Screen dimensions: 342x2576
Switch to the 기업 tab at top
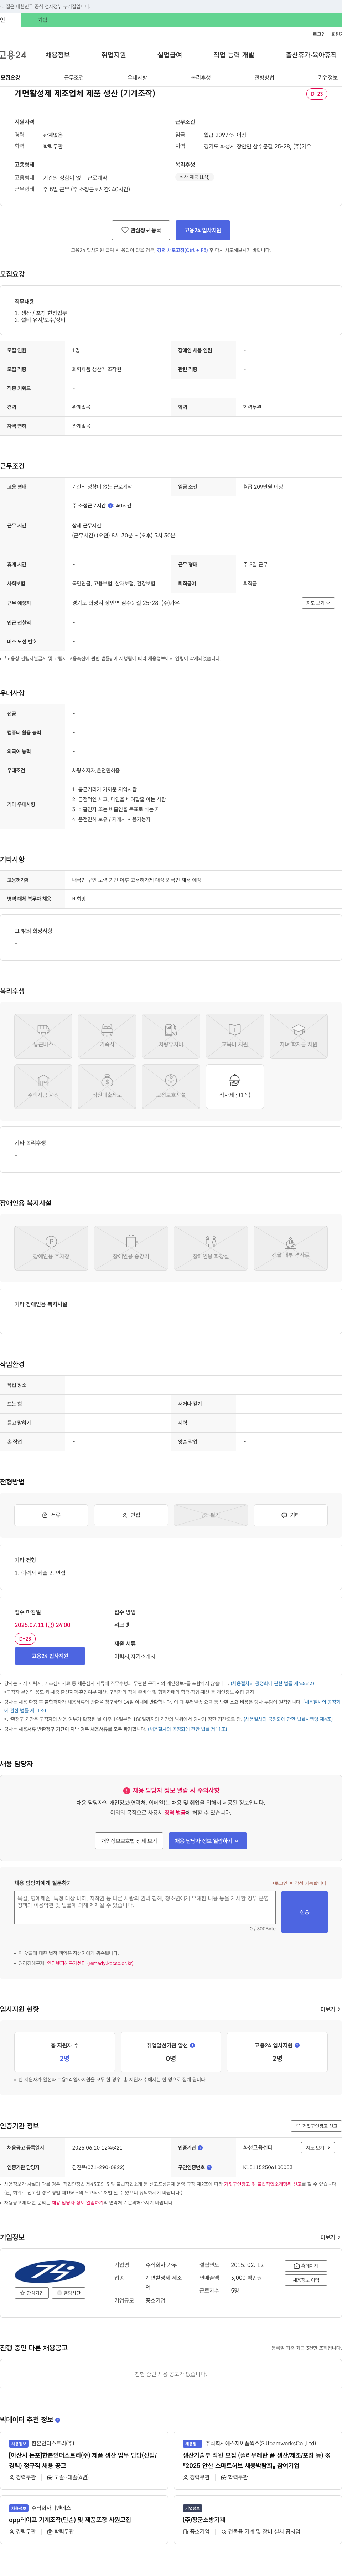point(43,20)
